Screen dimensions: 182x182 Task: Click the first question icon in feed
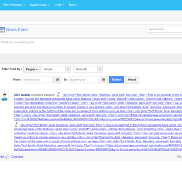click(x=58, y=94)
